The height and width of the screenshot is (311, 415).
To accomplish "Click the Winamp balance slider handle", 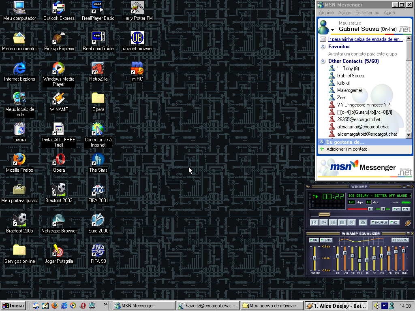I will click(383, 209).
